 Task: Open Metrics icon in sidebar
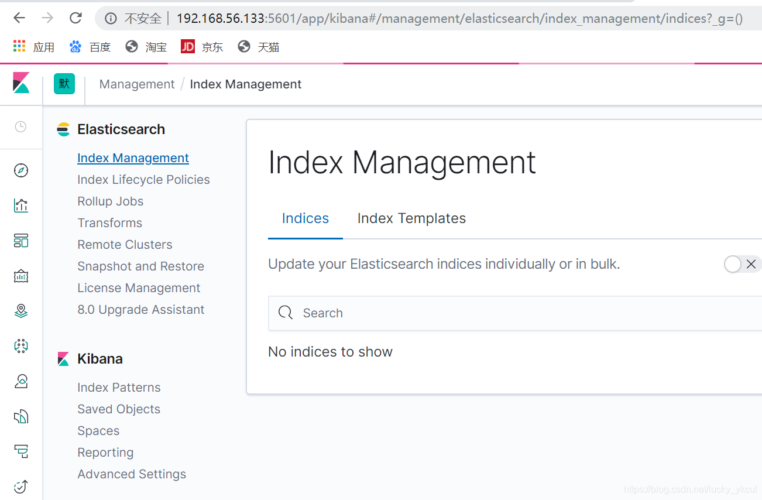point(21,381)
